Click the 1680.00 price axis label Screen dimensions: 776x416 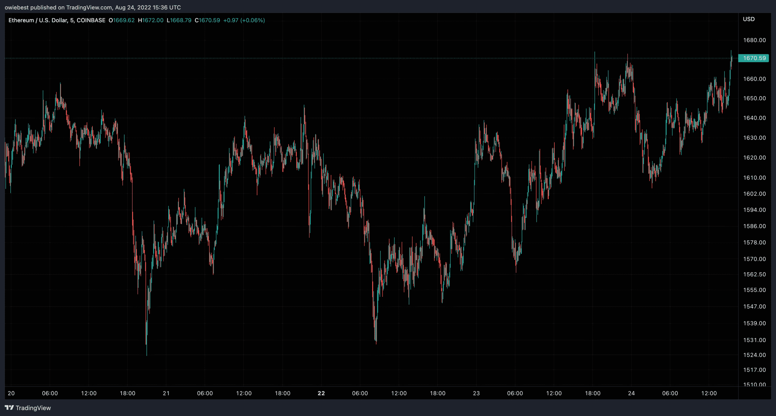coord(754,40)
